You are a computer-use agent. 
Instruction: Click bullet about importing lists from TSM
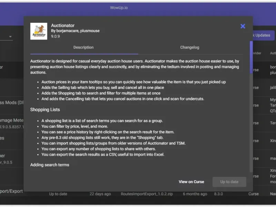coord(114,143)
